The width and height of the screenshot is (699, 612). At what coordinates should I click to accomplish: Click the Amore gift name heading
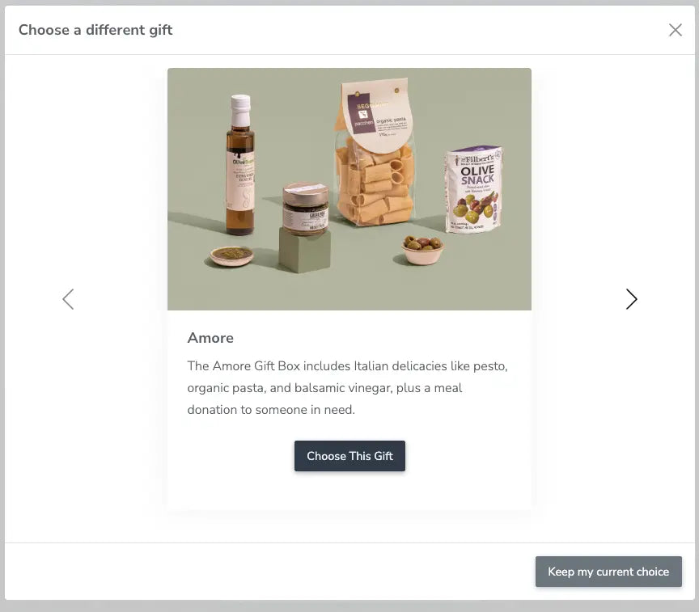point(210,338)
